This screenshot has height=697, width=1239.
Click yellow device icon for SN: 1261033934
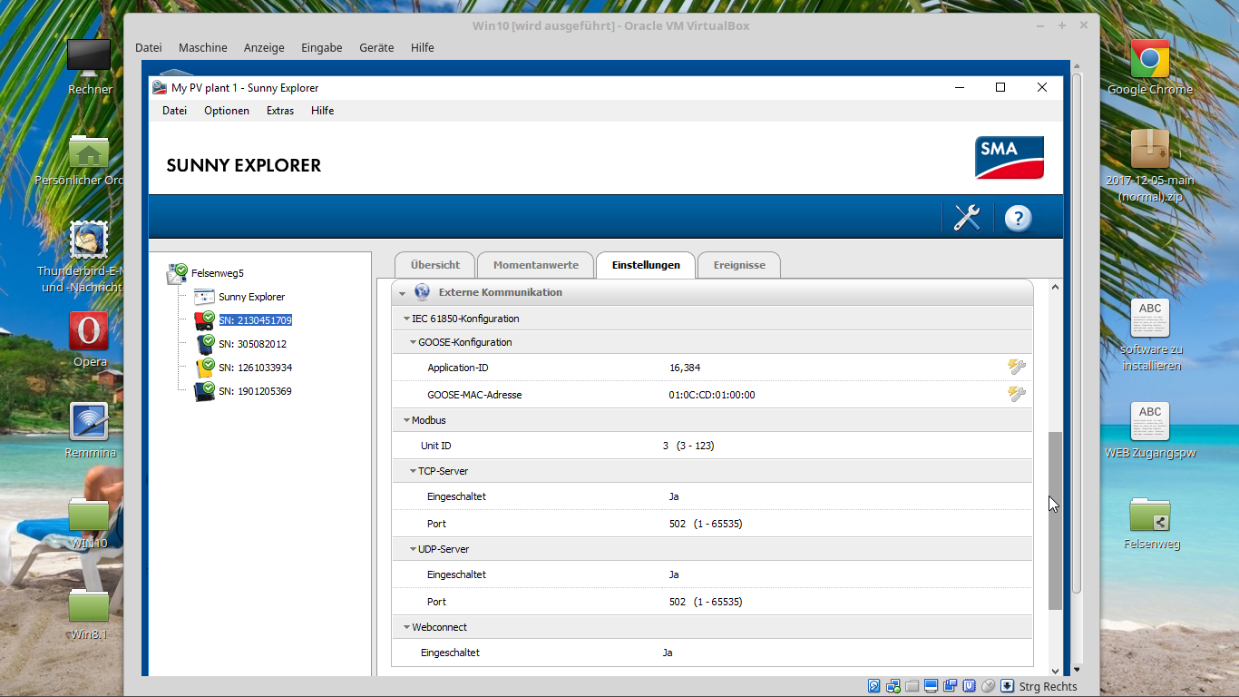point(204,368)
